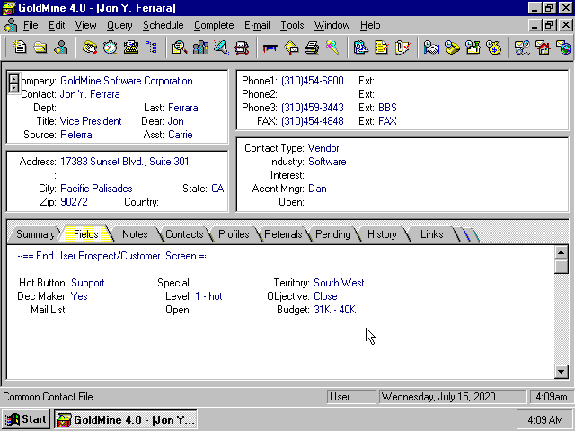Click the envelope mail sign icon
The height and width of the screenshot is (431, 575).
tap(291, 48)
